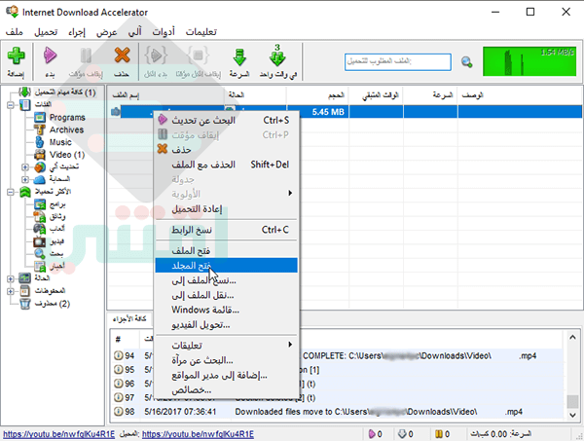Click the السرعة speed column header
The image size is (584, 441).
pyautogui.click(x=430, y=95)
